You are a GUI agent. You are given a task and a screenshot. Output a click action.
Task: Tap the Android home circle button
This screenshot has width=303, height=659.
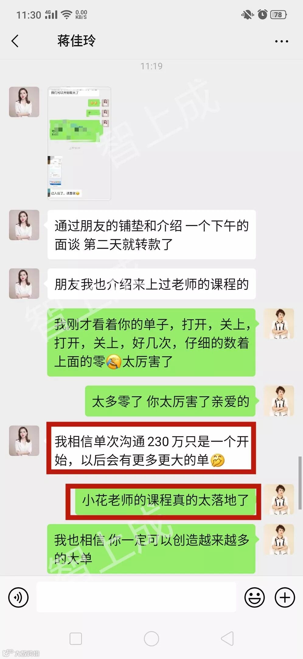click(x=151, y=639)
